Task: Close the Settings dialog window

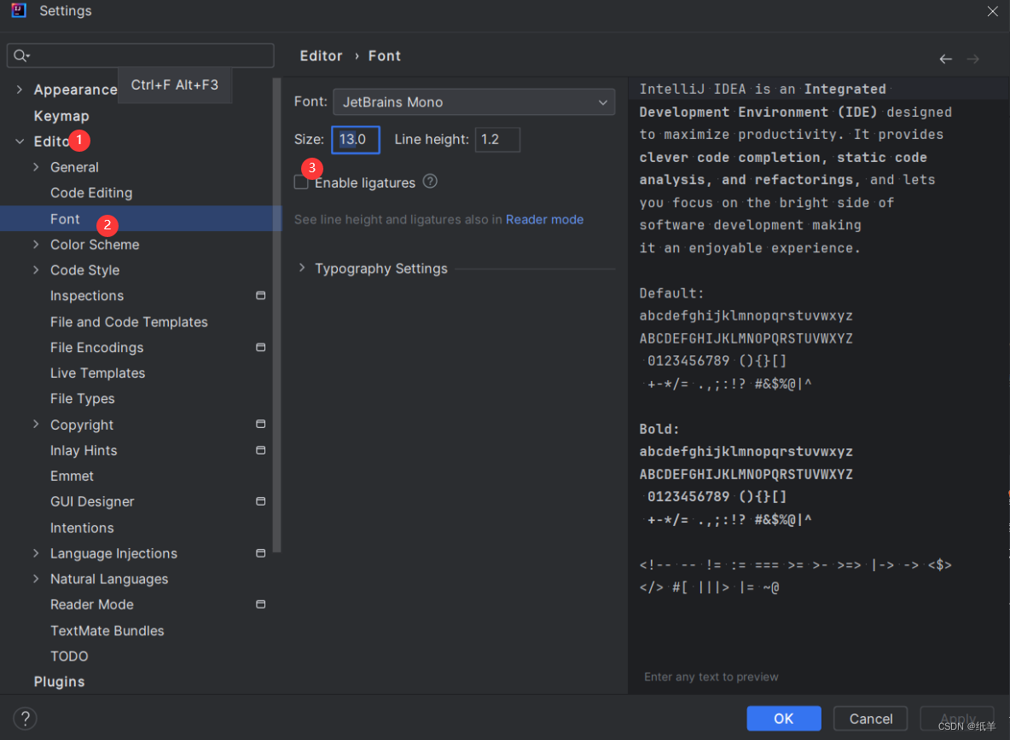Action: pyautogui.click(x=992, y=11)
